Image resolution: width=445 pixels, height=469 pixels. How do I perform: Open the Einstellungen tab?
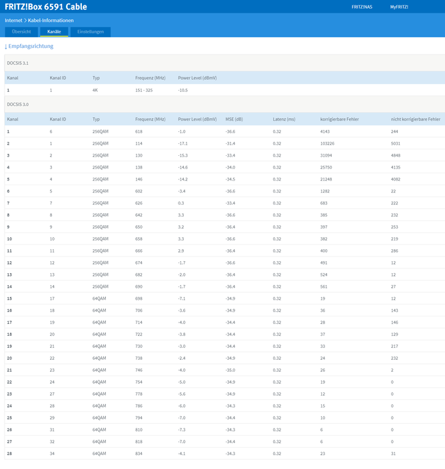point(91,32)
